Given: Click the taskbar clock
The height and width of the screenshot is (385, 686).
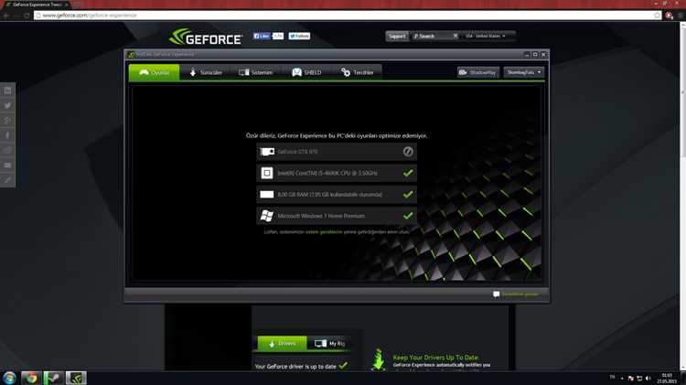Looking at the screenshot, I should click(667, 379).
